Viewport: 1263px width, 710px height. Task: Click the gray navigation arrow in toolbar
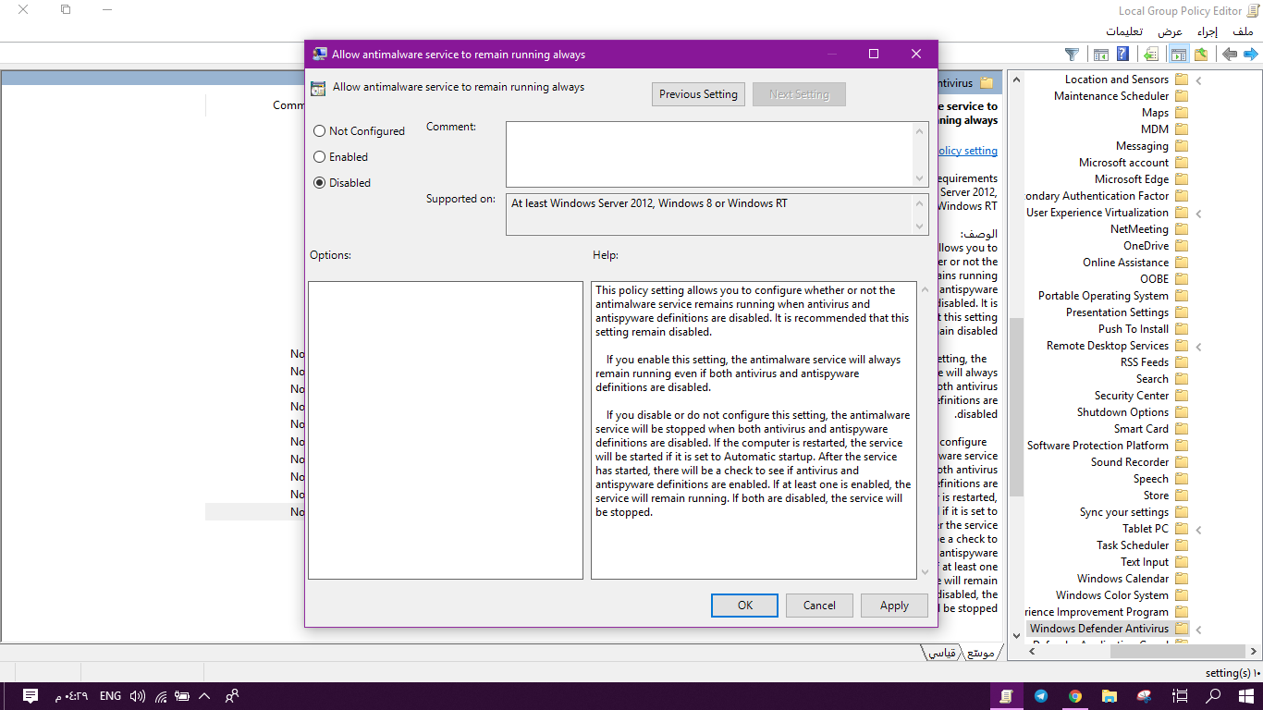(1229, 55)
